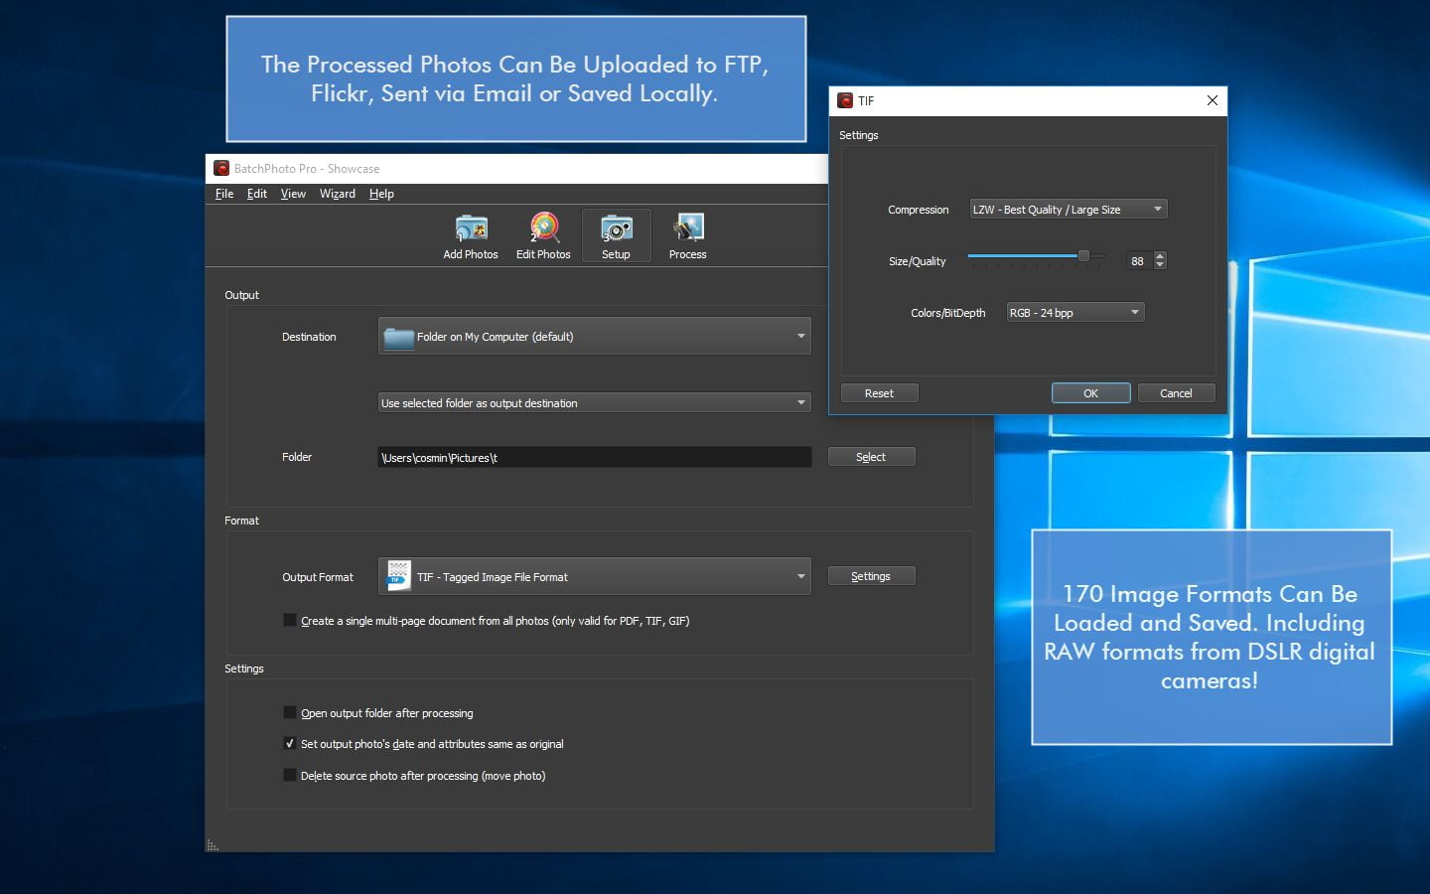Click the Folder path input field
Viewport: 1430px width, 894px height.
[595, 457]
